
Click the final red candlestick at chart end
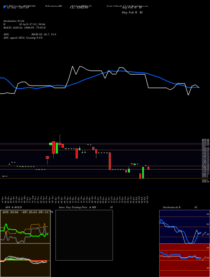pyautogui.click(x=148, y=168)
